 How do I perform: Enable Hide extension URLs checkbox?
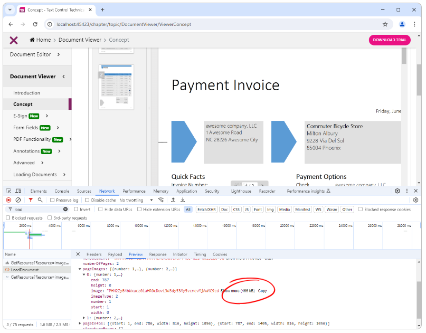pos(139,209)
